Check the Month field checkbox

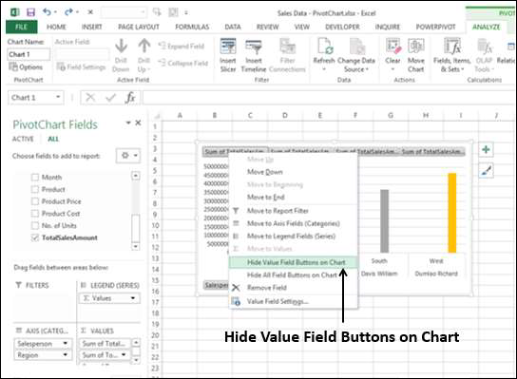(x=34, y=178)
